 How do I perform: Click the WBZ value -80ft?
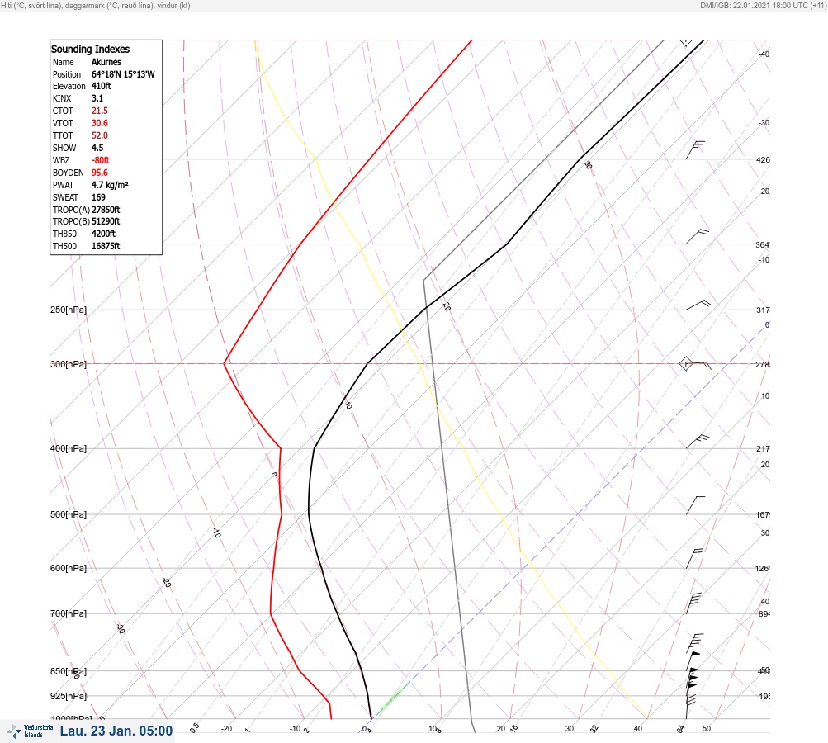[101, 160]
